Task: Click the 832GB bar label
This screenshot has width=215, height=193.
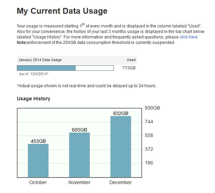Action: pos(121,113)
